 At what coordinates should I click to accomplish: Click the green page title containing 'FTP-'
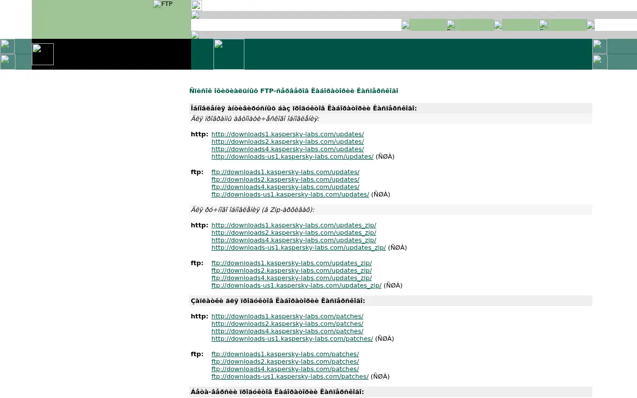pos(294,91)
